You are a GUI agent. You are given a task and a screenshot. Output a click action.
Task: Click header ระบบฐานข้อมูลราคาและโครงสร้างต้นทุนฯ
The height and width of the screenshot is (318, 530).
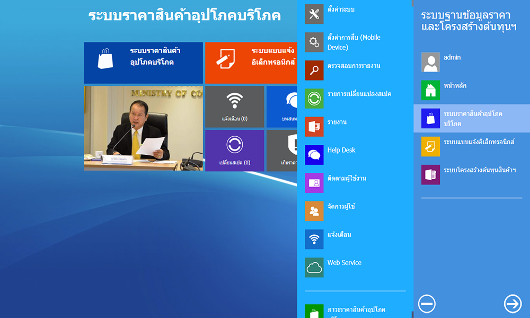click(x=469, y=21)
